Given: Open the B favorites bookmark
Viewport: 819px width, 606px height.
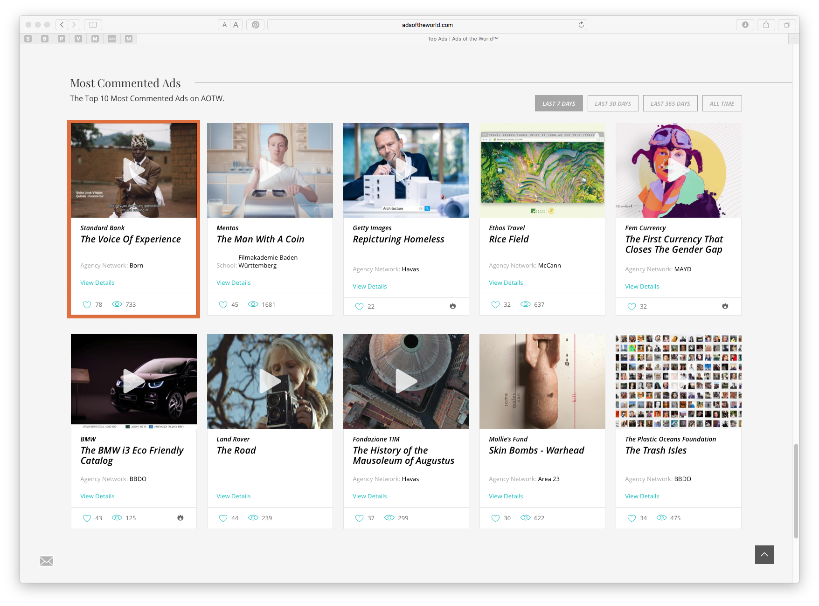Looking at the screenshot, I should click(45, 39).
